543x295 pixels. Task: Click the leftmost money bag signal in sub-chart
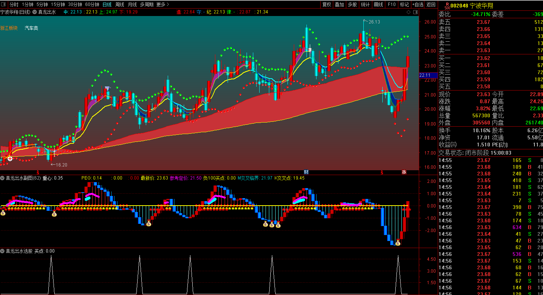click(x=3, y=213)
